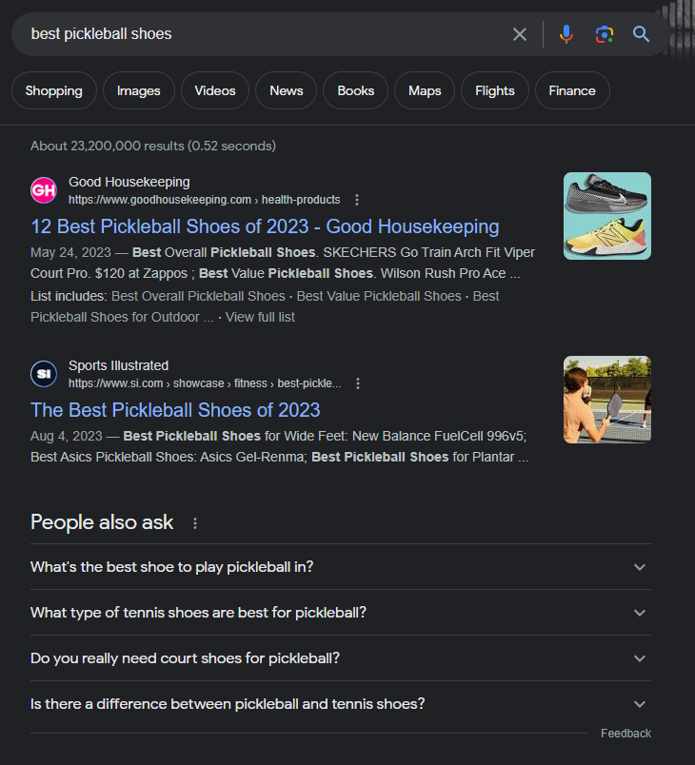Click 'View full list' link
The height and width of the screenshot is (765, 695).
(260, 317)
